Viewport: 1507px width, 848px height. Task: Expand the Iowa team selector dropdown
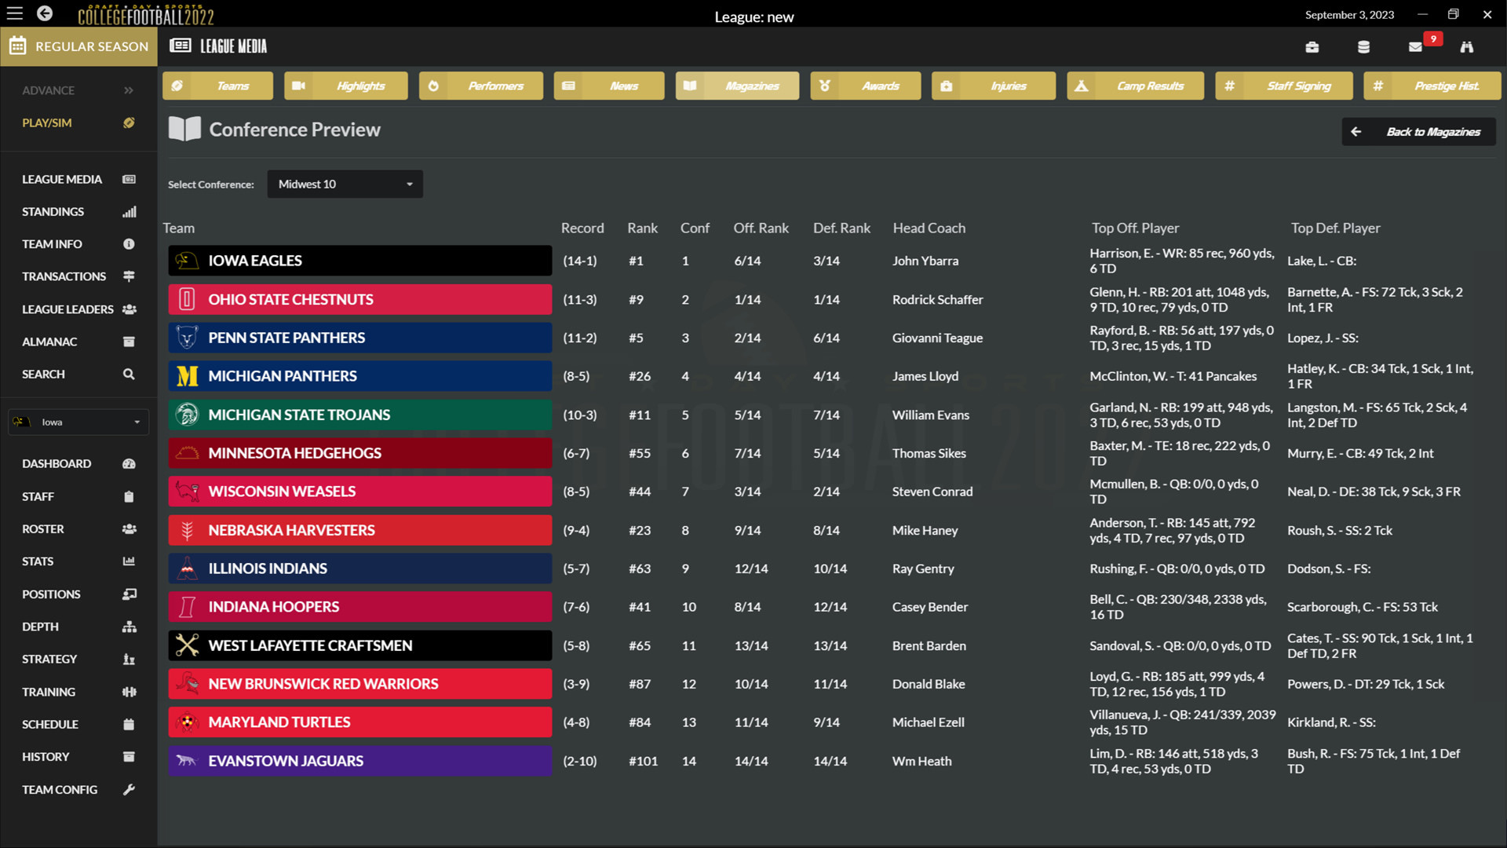(78, 422)
